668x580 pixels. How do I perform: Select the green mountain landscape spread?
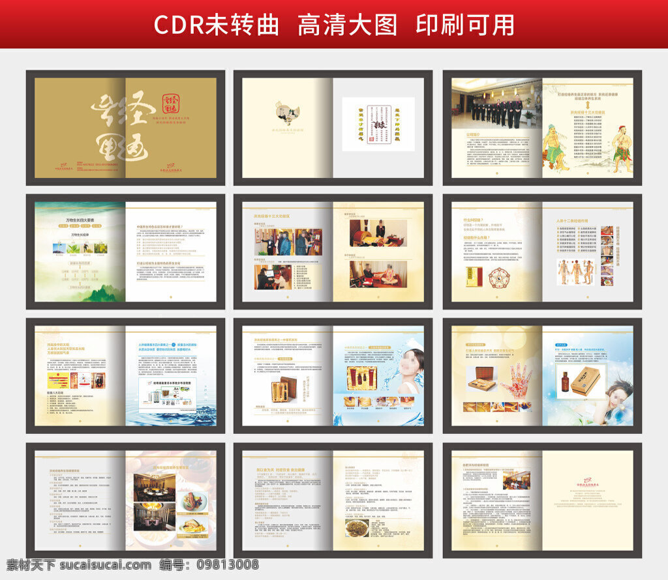[x=125, y=252]
